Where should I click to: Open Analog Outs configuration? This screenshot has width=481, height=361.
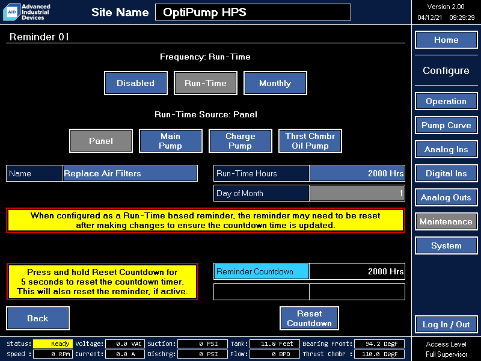[446, 197]
